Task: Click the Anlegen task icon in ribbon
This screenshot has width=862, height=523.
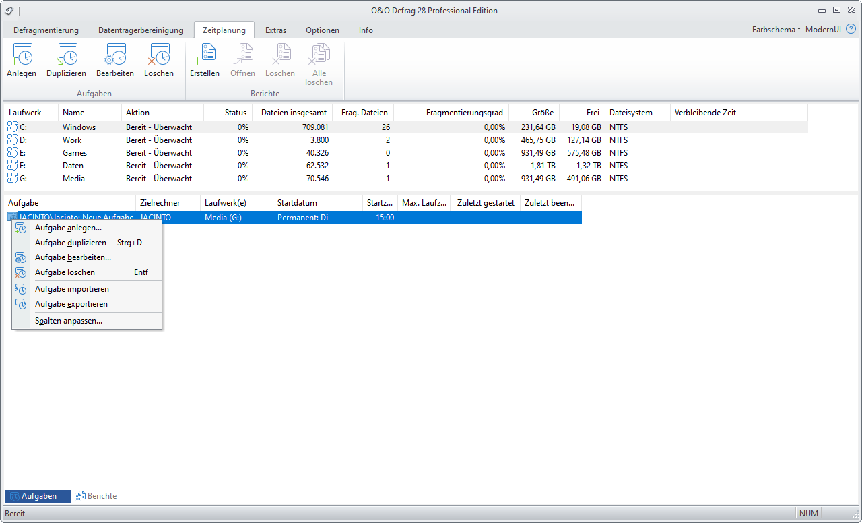Action: click(22, 55)
